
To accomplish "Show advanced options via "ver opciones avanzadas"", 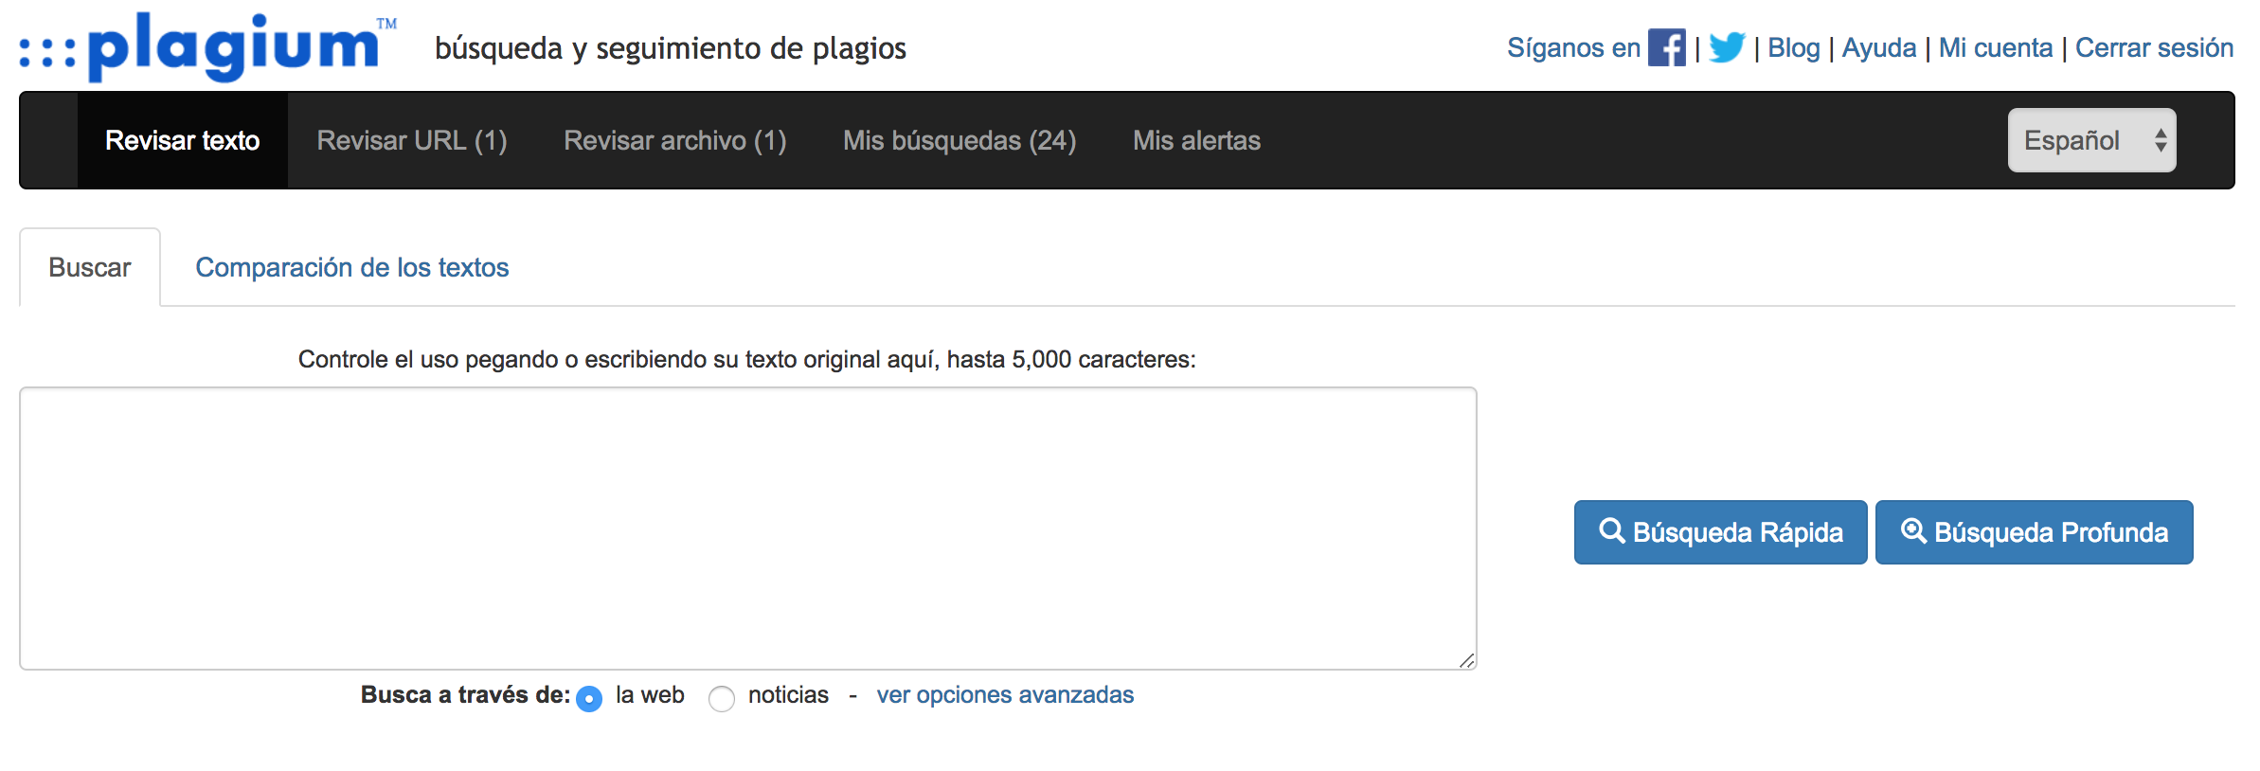I will tap(1005, 695).
